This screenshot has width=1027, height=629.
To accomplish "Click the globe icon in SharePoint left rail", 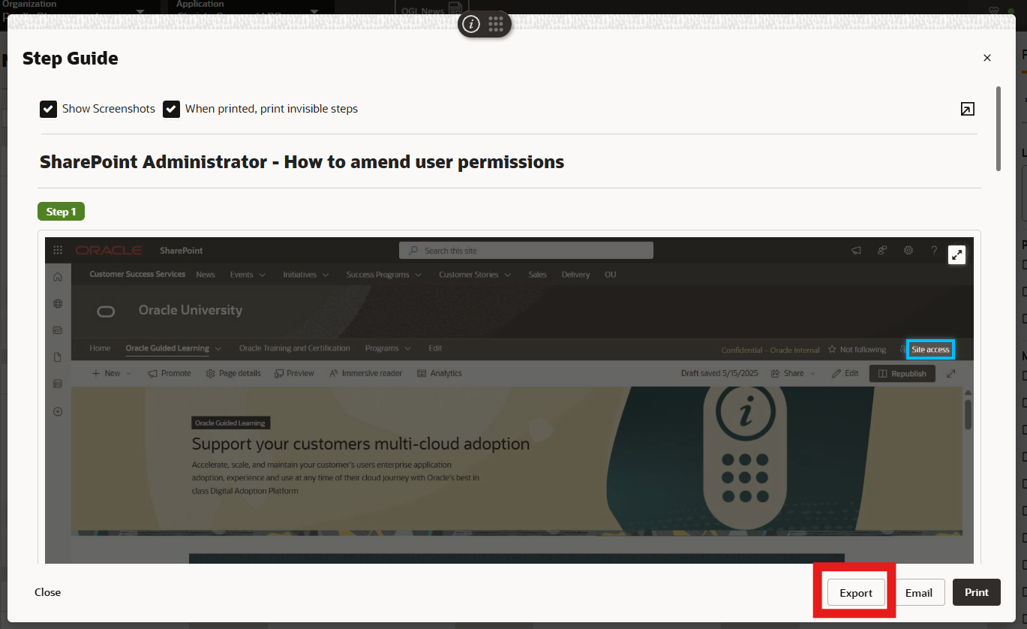I will (58, 304).
